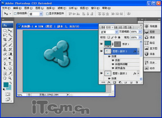Select the Brush tool

[x=10, y=45]
